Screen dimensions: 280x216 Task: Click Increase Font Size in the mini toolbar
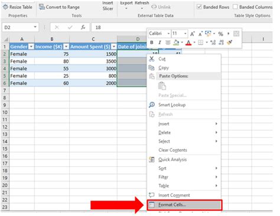pyautogui.click(x=192, y=34)
